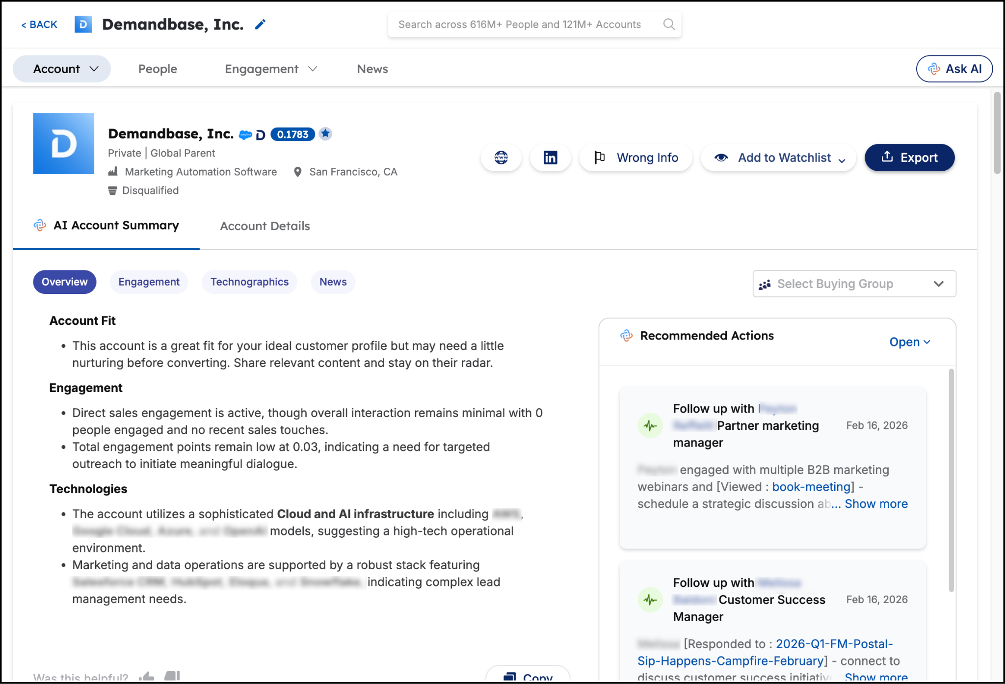Select the News summary pill
Viewport: 1005px width, 684px height.
pos(333,282)
